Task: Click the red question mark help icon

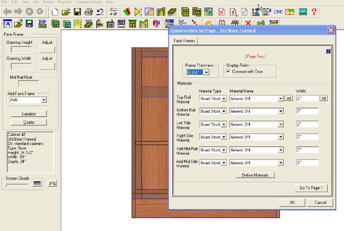Action: 314,12
